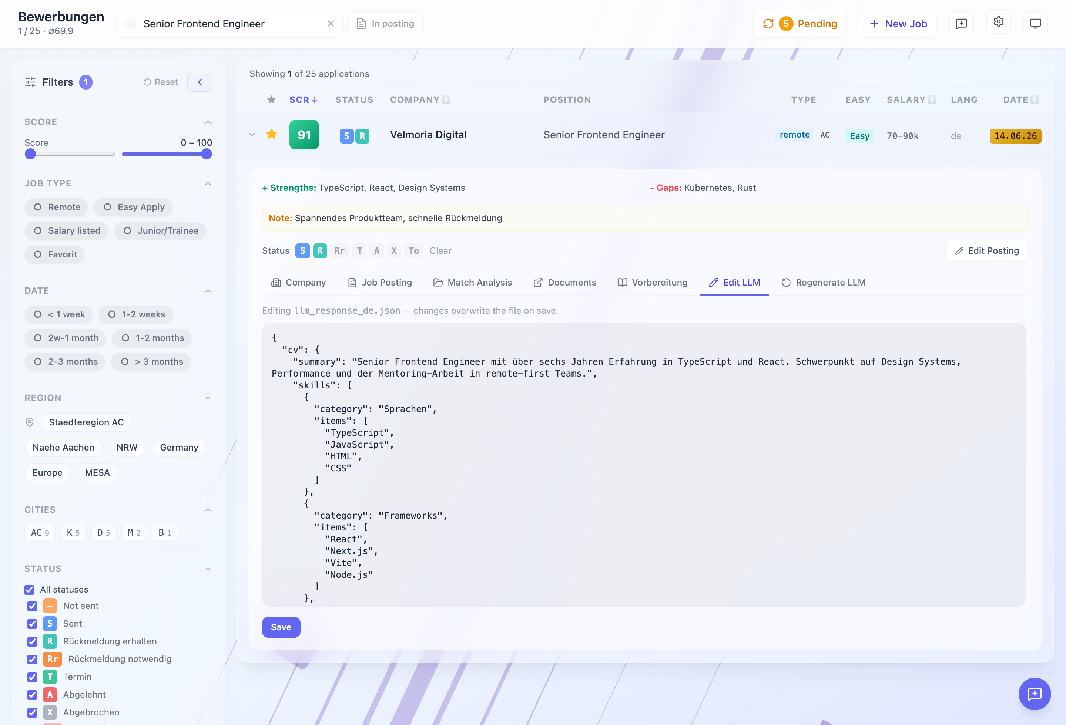Viewport: 1066px width, 725px height.
Task: Clear the search field with the X icon
Action: 330,23
